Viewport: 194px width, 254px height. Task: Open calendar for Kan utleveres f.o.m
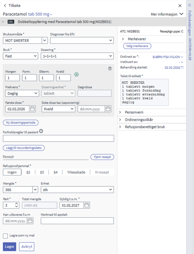[30, 221]
